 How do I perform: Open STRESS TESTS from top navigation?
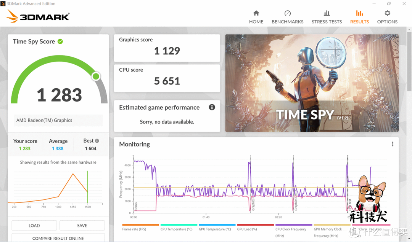click(327, 17)
